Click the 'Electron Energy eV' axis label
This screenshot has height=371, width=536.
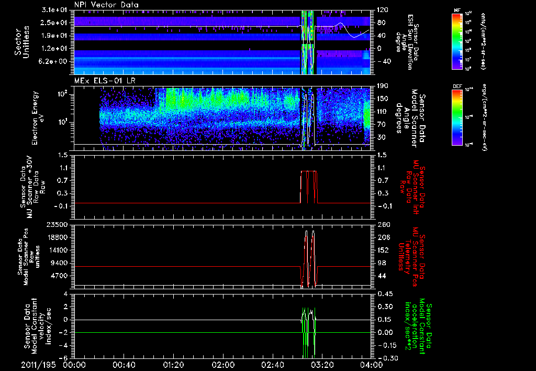pos(38,118)
